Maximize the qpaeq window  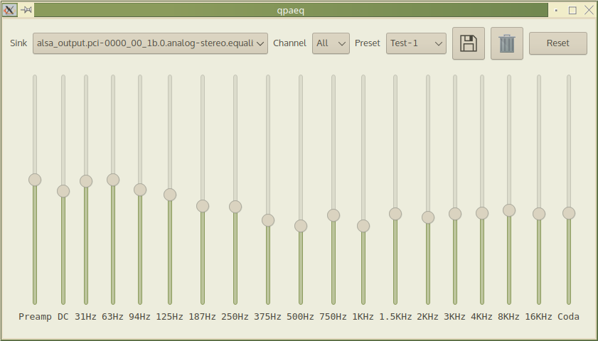pyautogui.click(x=572, y=10)
